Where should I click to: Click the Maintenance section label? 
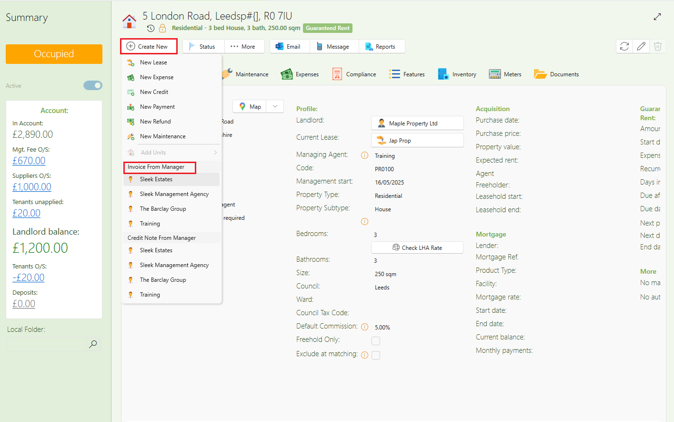[252, 74]
